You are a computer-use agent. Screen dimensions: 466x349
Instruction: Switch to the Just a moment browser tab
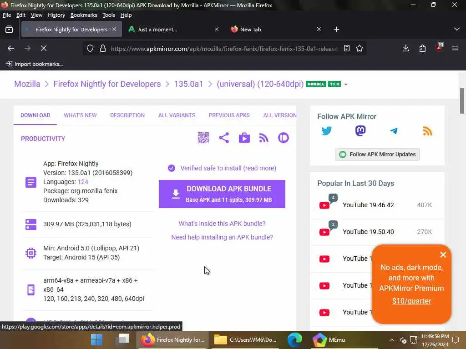(173, 30)
